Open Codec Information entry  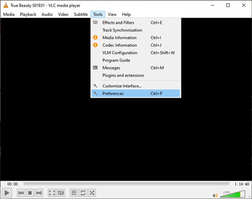point(136,45)
